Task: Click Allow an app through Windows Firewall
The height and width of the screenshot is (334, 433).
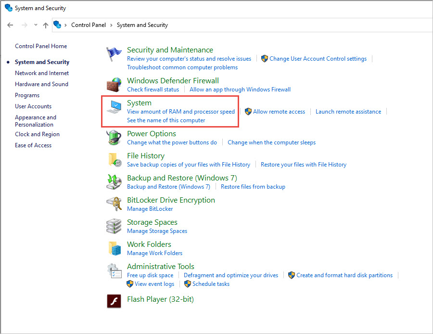Action: pyautogui.click(x=240, y=90)
